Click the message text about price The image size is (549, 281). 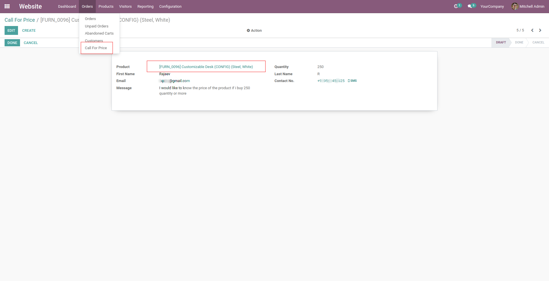tap(204, 91)
